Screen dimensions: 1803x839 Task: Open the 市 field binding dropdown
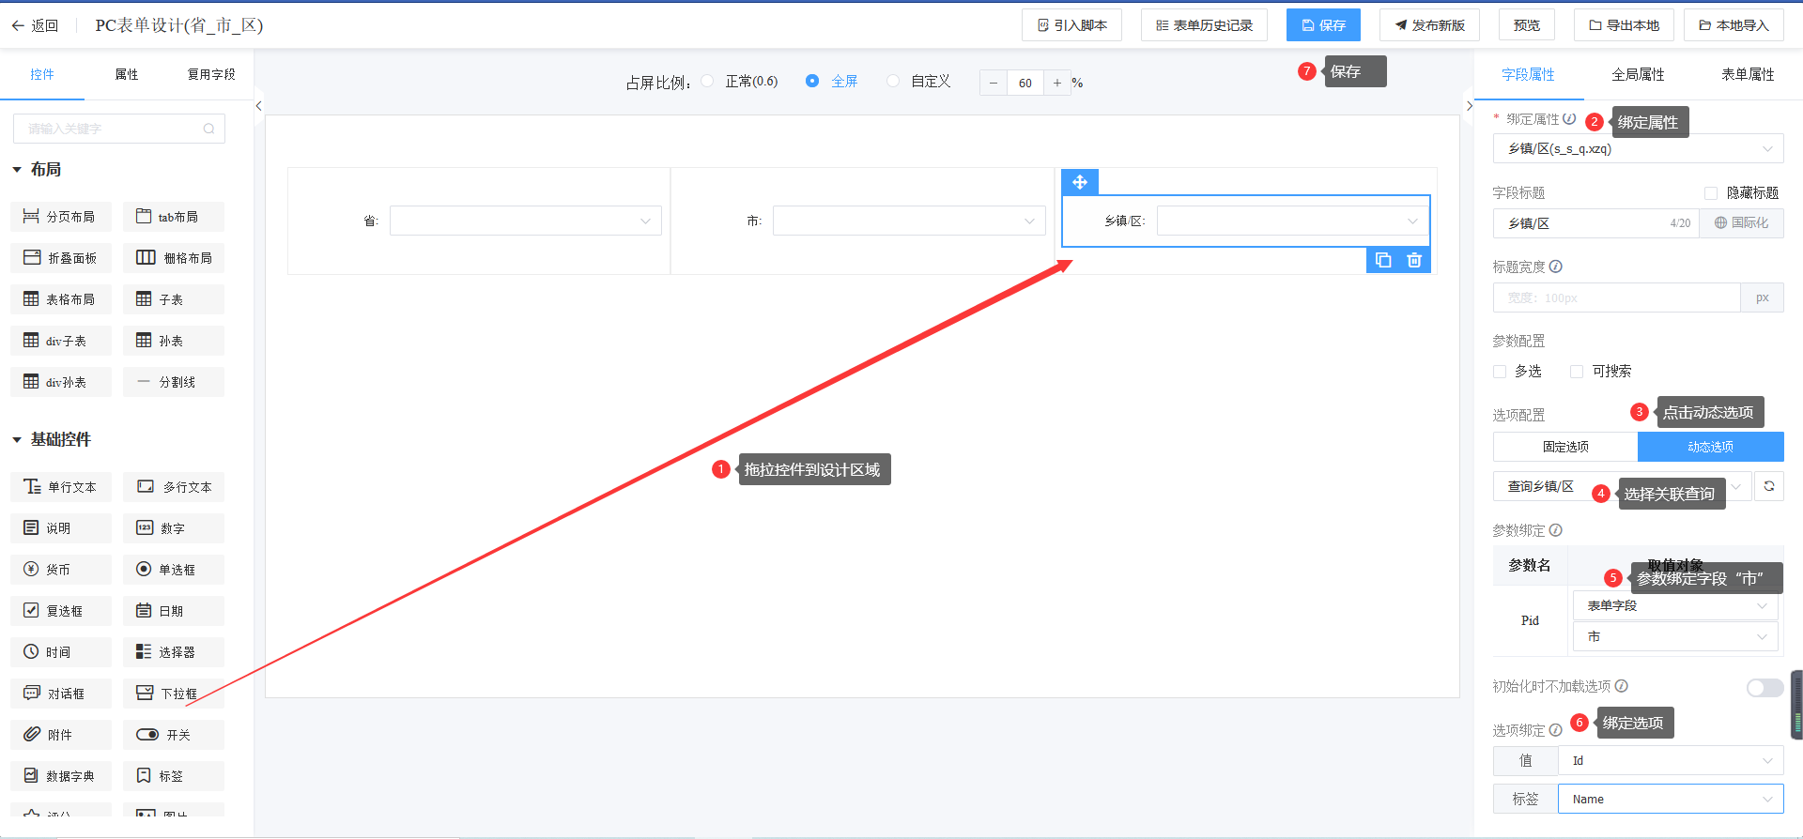point(1676,636)
